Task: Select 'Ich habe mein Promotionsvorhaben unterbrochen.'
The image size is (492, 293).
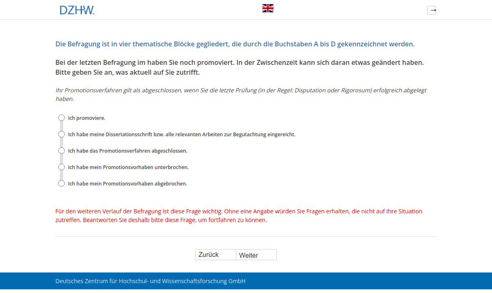Action: click(61, 167)
